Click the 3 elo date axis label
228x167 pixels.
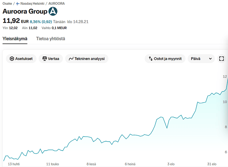pyautogui.click(x=171, y=164)
